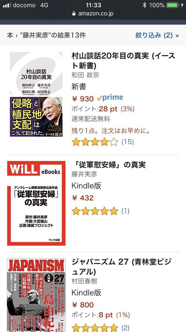Expand the 絞り込み (2) filter options

coord(157,35)
